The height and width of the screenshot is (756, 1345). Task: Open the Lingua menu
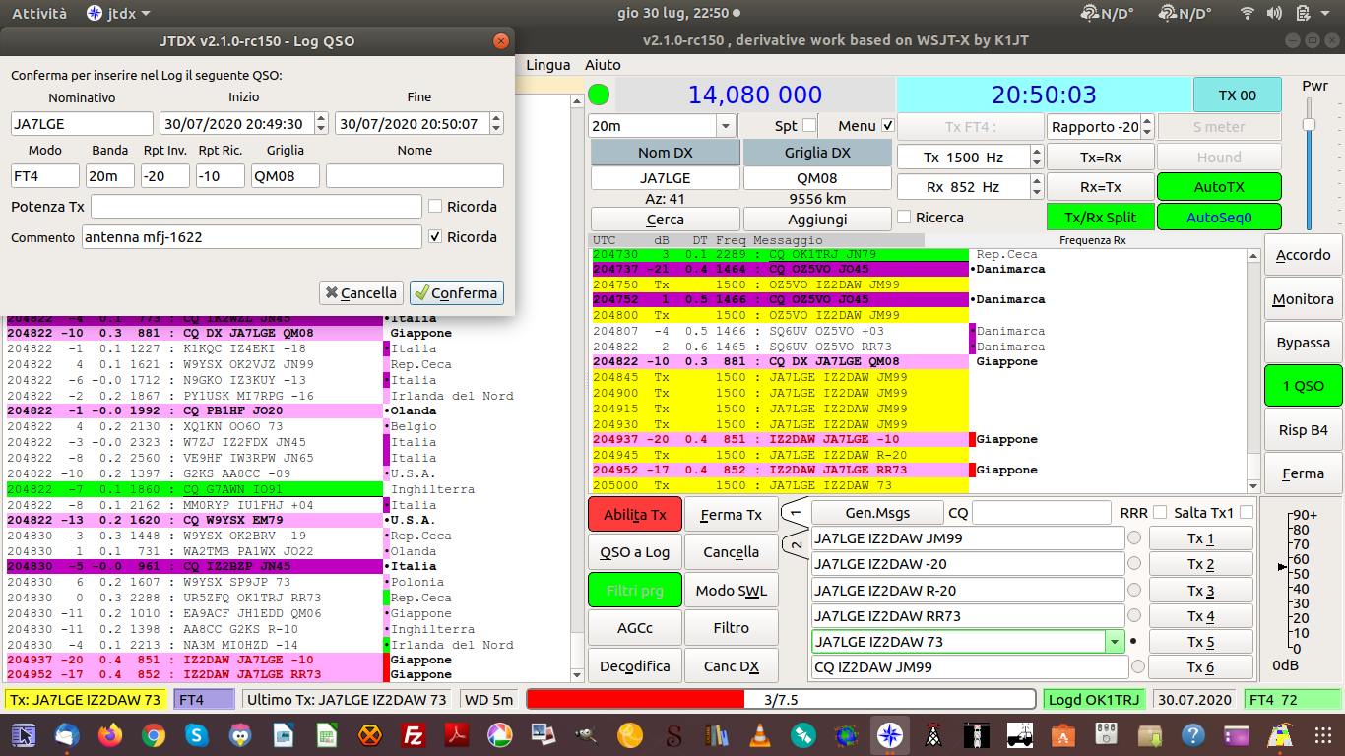pyautogui.click(x=548, y=65)
